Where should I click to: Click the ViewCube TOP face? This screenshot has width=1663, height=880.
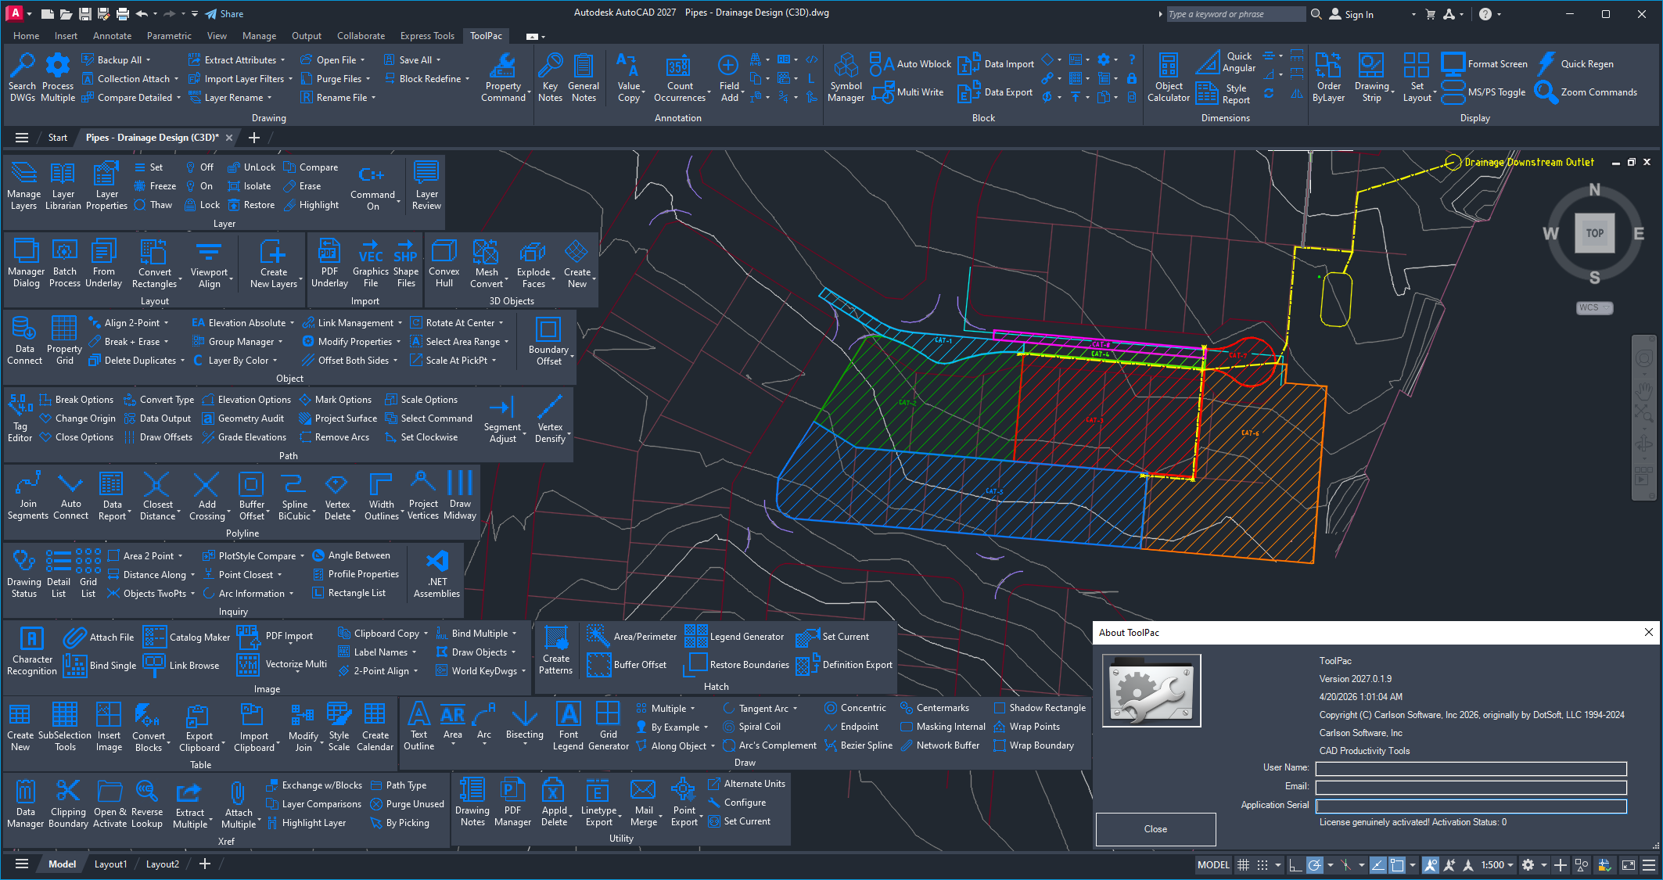[x=1594, y=233]
